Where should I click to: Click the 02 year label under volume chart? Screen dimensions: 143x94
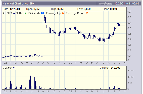click(x=5, y=91)
